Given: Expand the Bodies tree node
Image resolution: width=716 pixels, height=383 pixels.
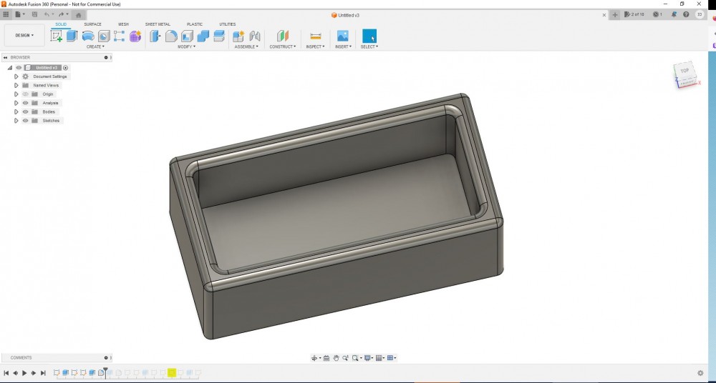Looking at the screenshot, I should (x=16, y=112).
